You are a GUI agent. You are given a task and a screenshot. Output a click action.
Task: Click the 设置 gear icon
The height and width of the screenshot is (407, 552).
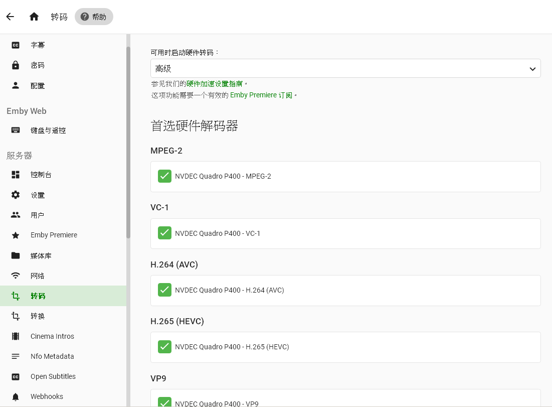(x=16, y=195)
